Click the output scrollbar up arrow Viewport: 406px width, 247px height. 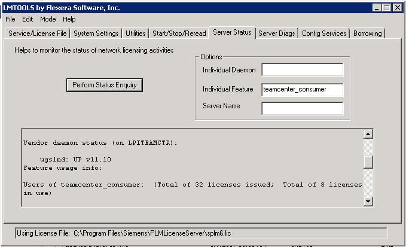(368, 134)
